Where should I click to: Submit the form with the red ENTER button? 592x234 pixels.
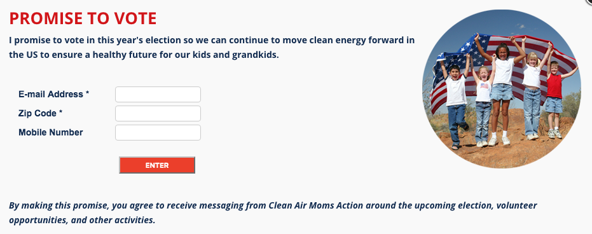click(157, 165)
